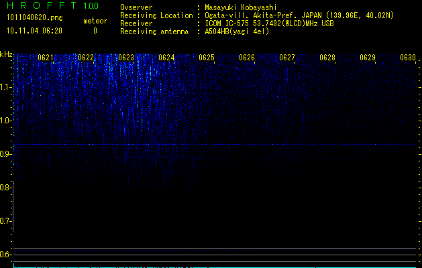Click the 0629 time marker

pos(368,58)
